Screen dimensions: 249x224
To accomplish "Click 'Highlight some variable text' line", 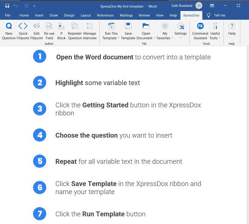I will coord(98,83).
